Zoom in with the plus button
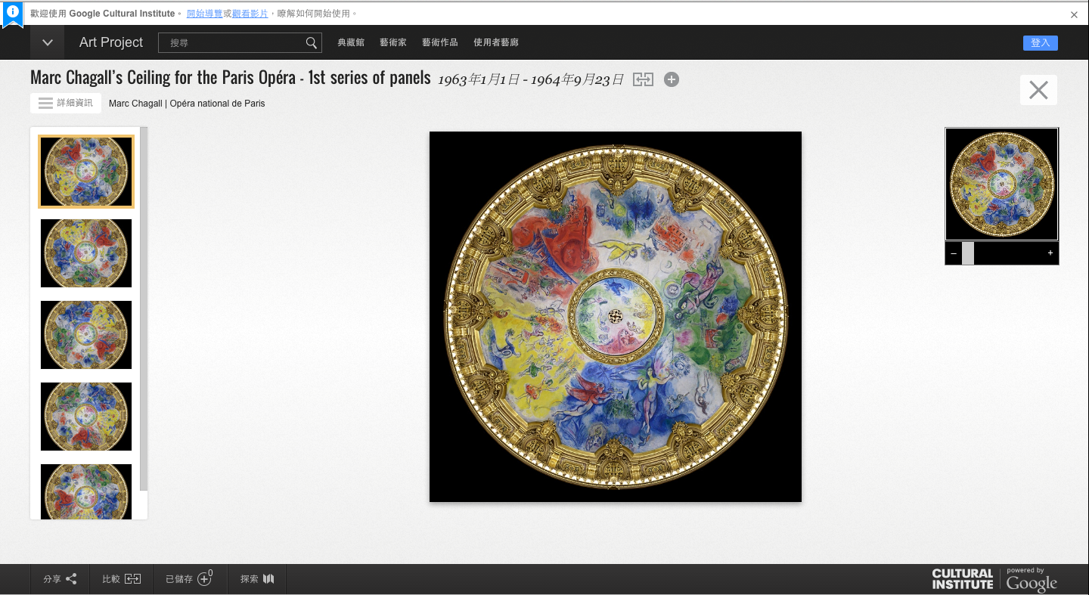Viewport: 1089px width, 595px height. [x=1050, y=253]
